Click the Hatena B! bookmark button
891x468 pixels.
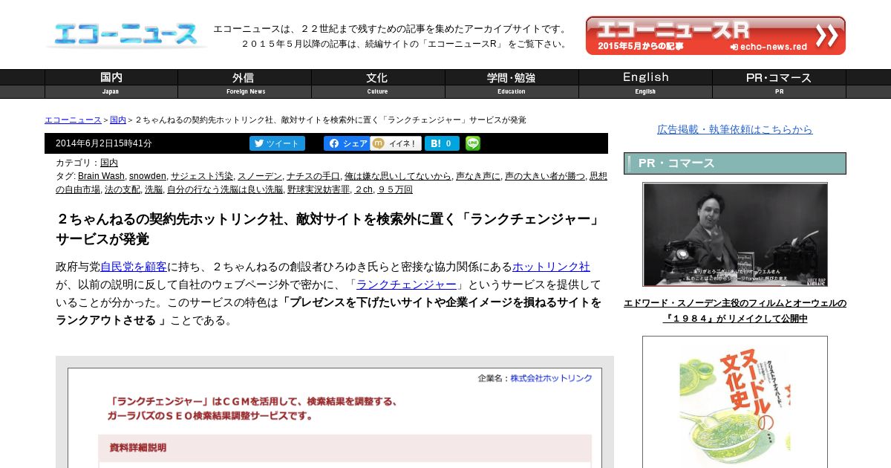point(442,143)
